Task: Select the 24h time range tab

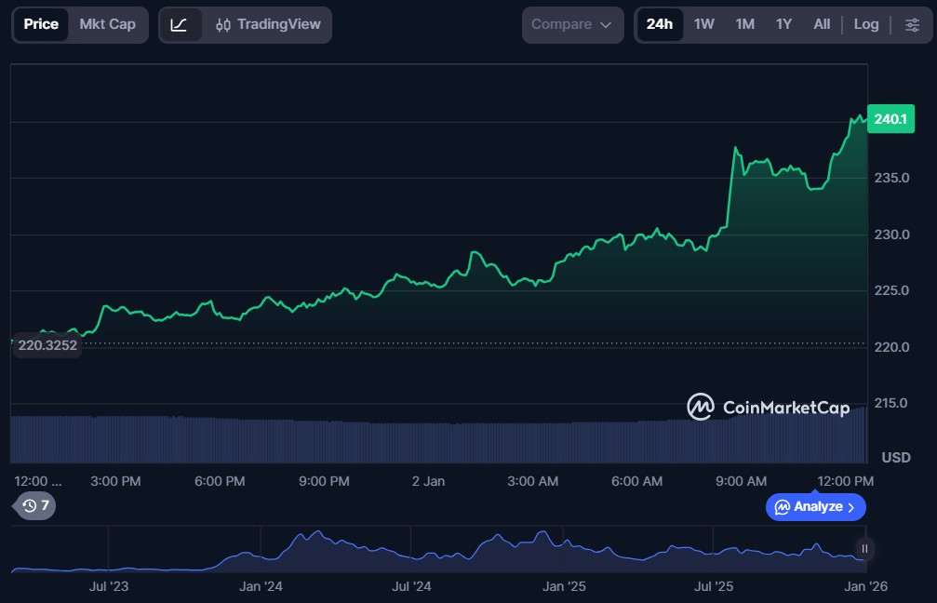Action: [x=659, y=25]
